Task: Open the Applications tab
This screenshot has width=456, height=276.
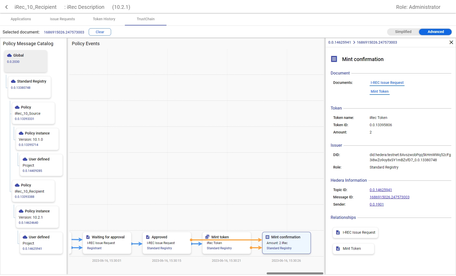Action: (x=21, y=19)
